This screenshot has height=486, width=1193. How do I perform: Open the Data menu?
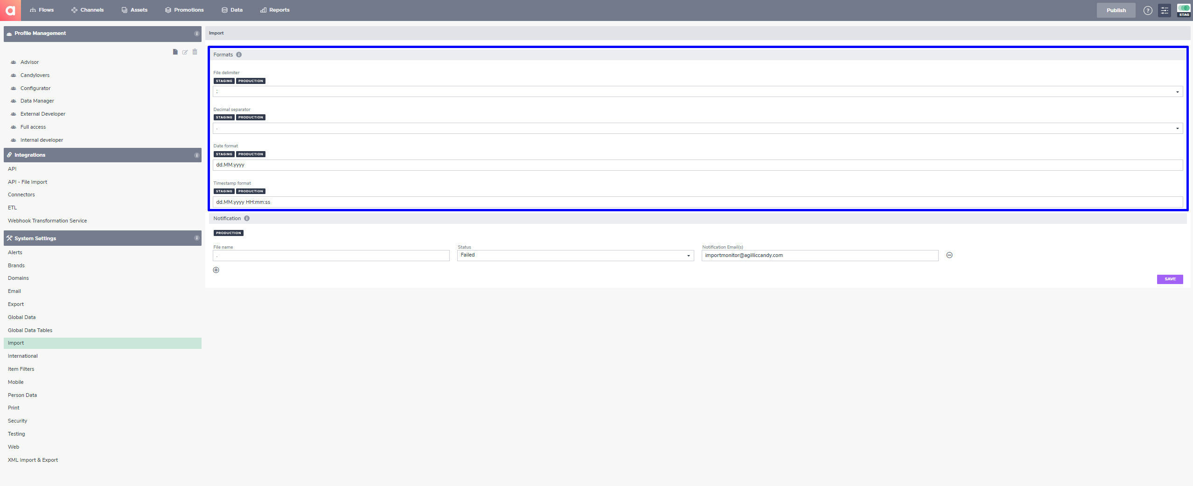pos(232,10)
